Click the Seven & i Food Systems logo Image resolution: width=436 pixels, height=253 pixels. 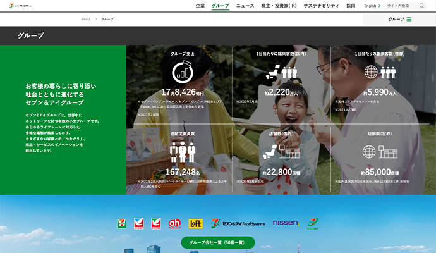(x=238, y=223)
